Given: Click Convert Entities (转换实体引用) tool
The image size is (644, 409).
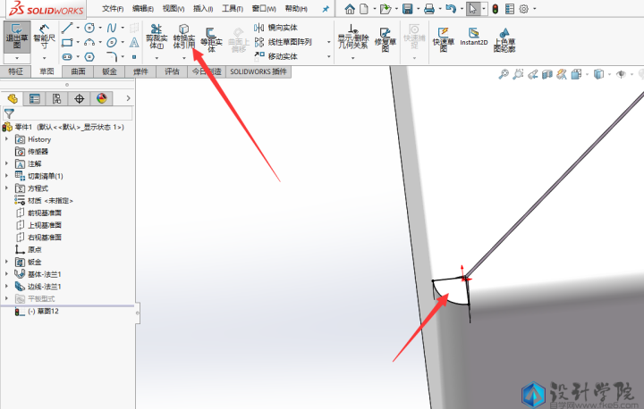Looking at the screenshot, I should point(183,38).
